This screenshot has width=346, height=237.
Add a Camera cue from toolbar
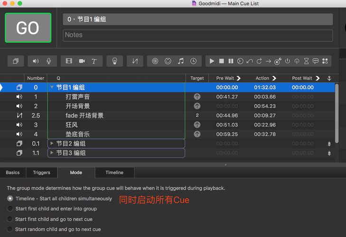tap(82, 61)
